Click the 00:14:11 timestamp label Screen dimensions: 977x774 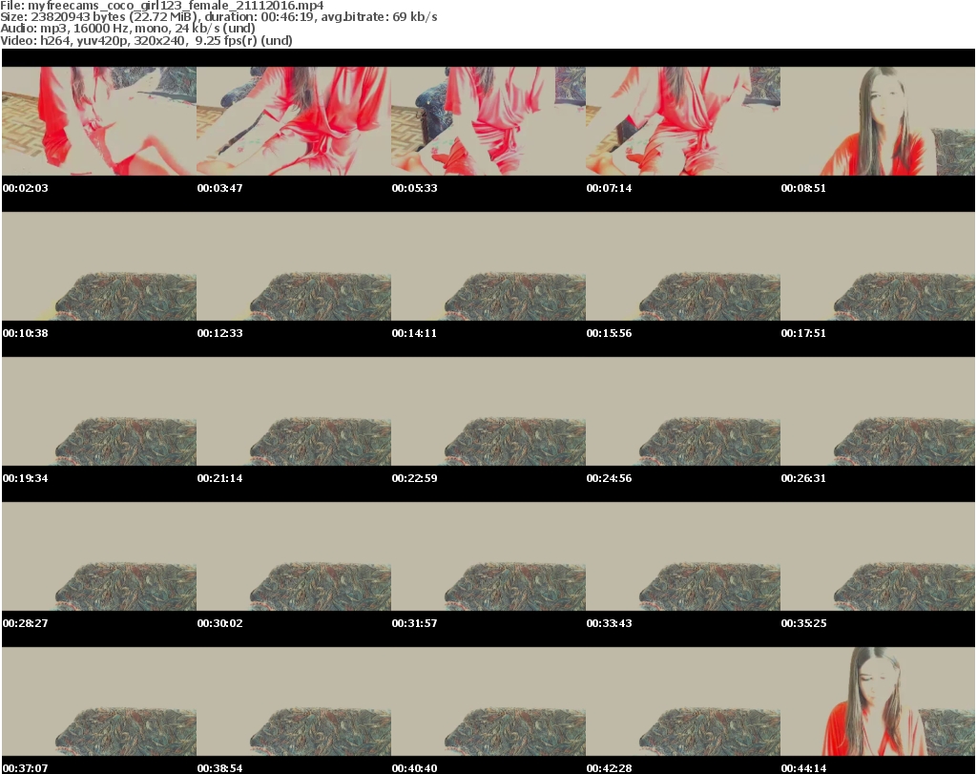click(414, 333)
